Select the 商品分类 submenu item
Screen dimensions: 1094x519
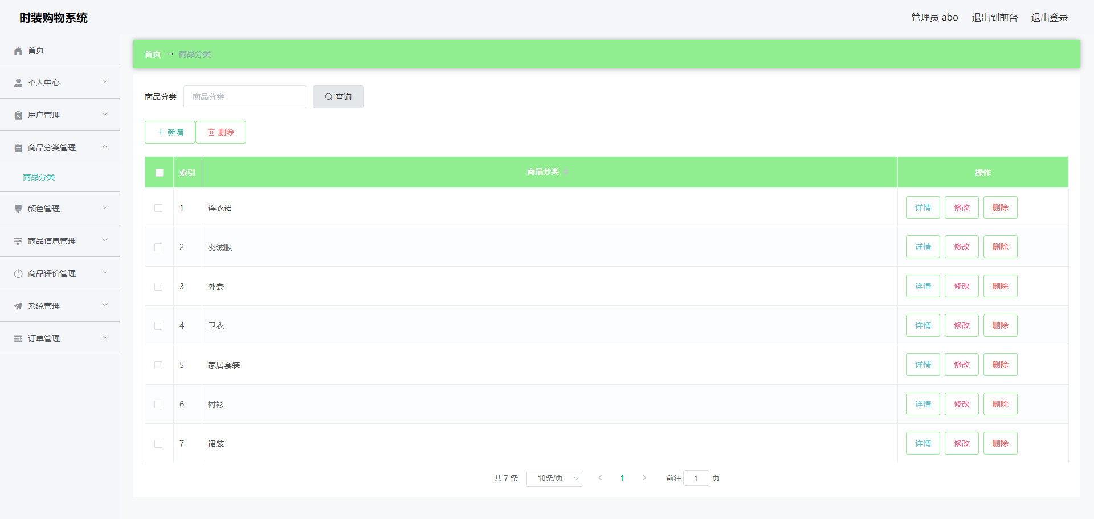tap(39, 177)
